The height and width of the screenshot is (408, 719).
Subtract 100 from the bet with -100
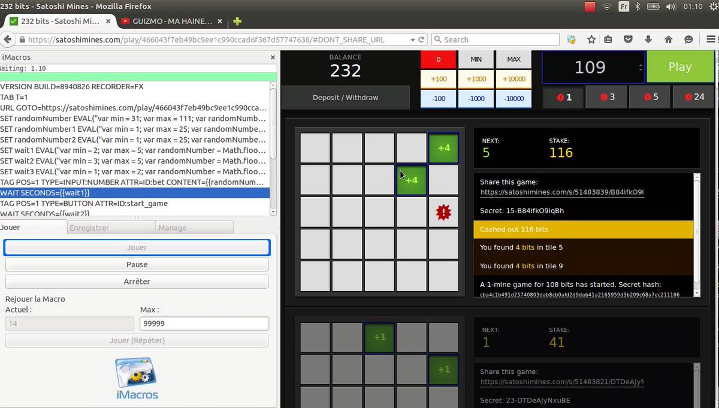tap(439, 98)
